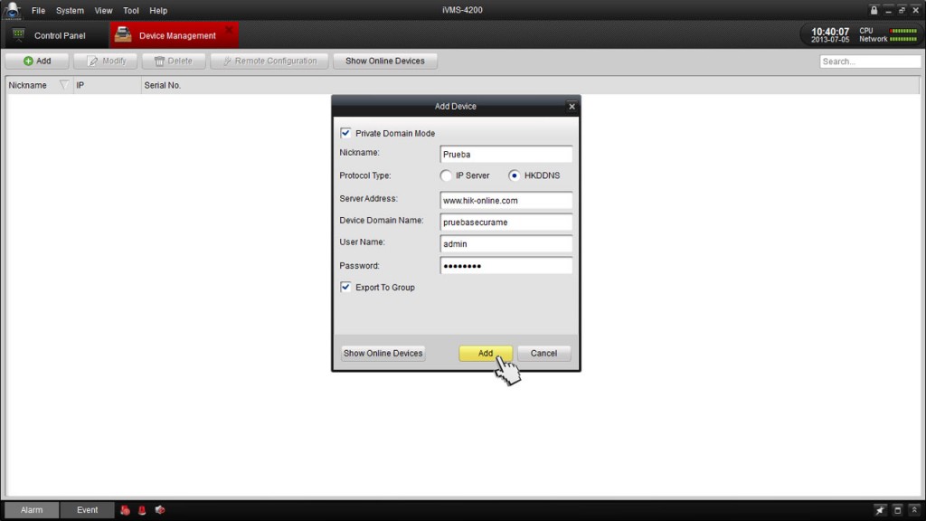Click the lock icon in title bar

pyautogui.click(x=874, y=10)
